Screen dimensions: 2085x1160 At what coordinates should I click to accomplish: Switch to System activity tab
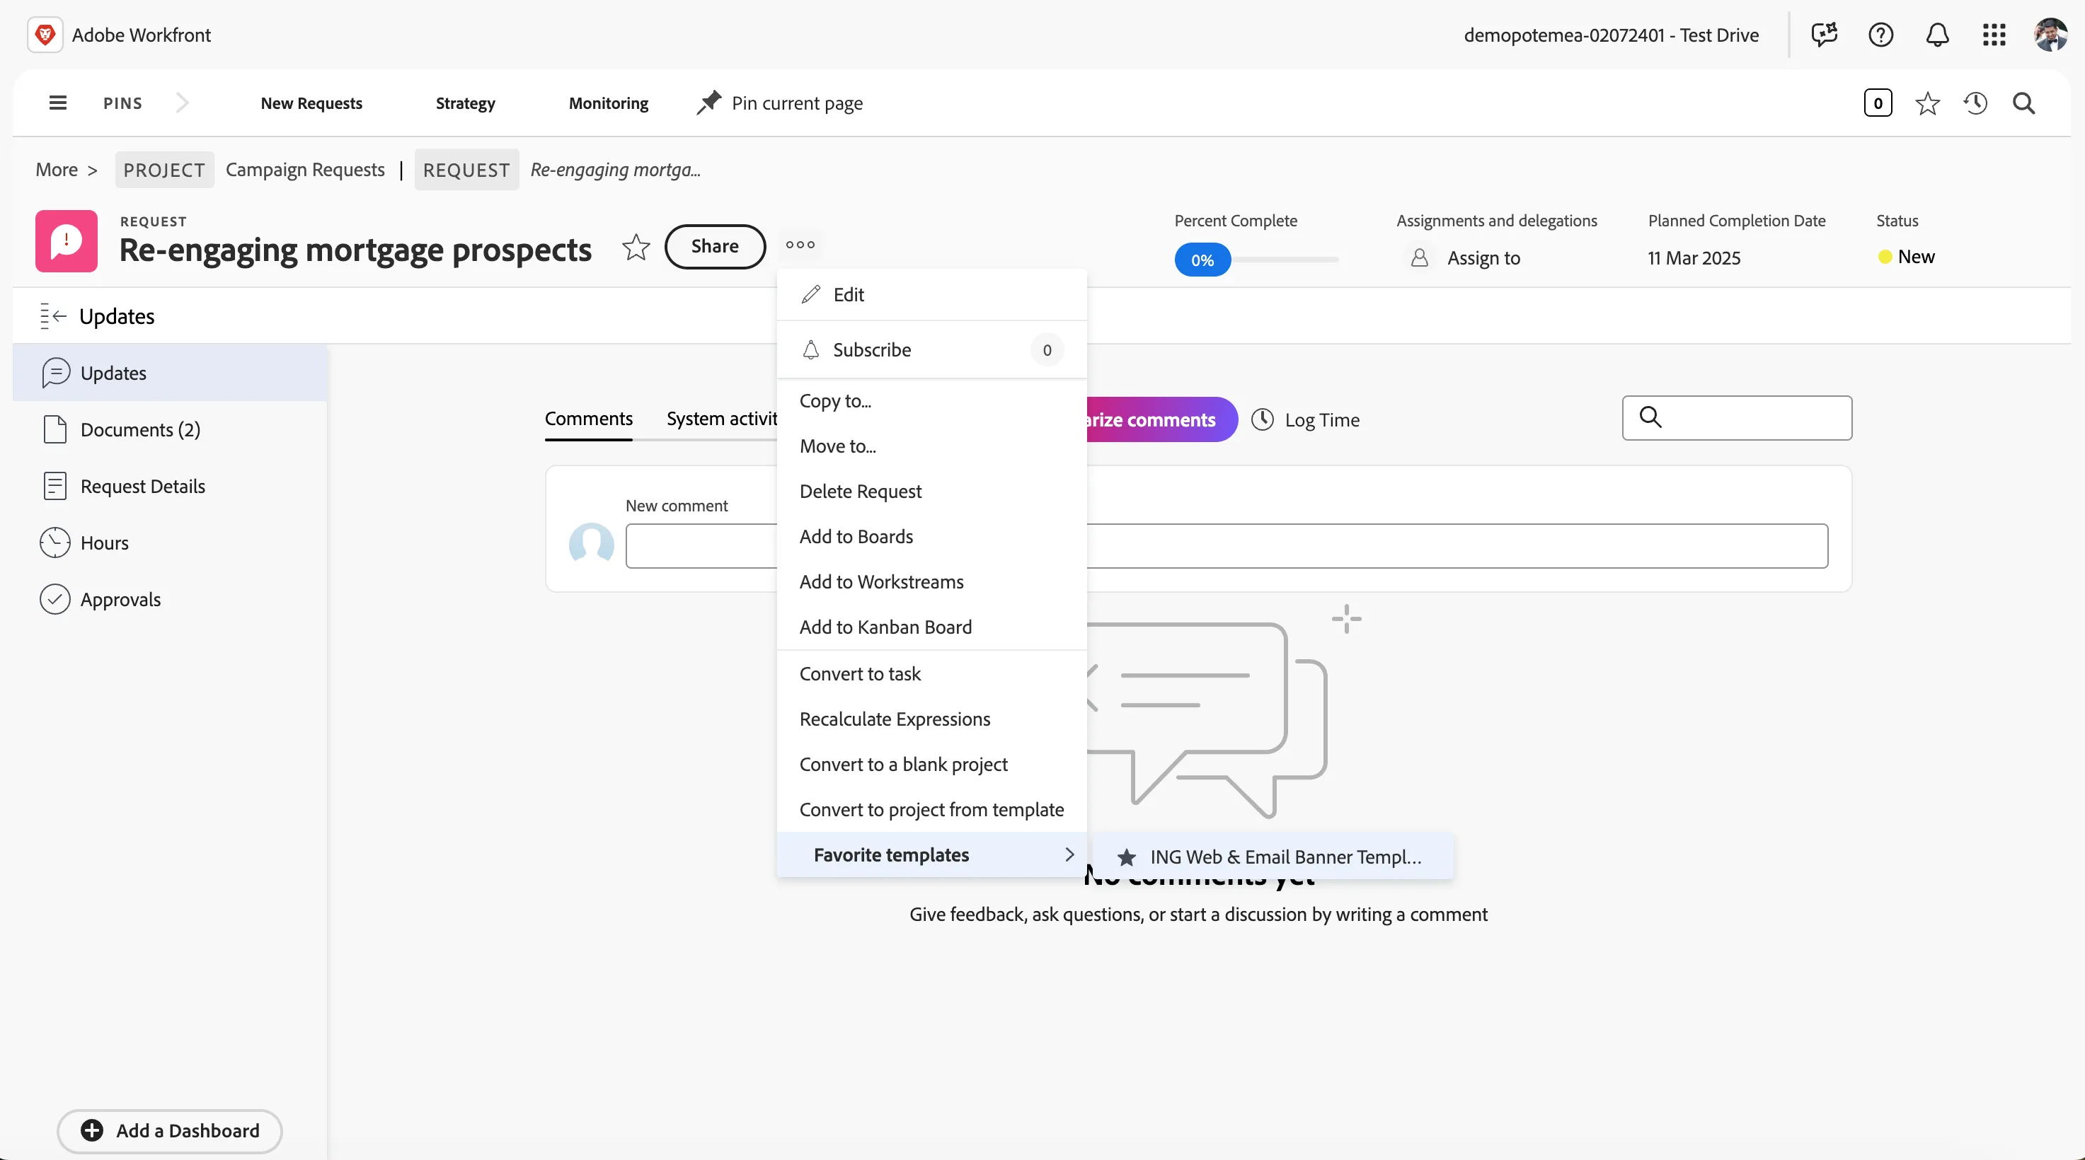(x=721, y=418)
